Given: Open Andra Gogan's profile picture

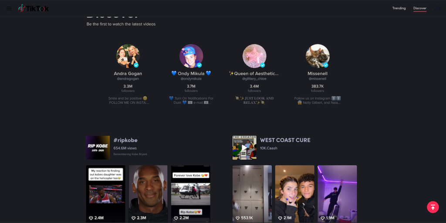Looking at the screenshot, I should pos(128,56).
